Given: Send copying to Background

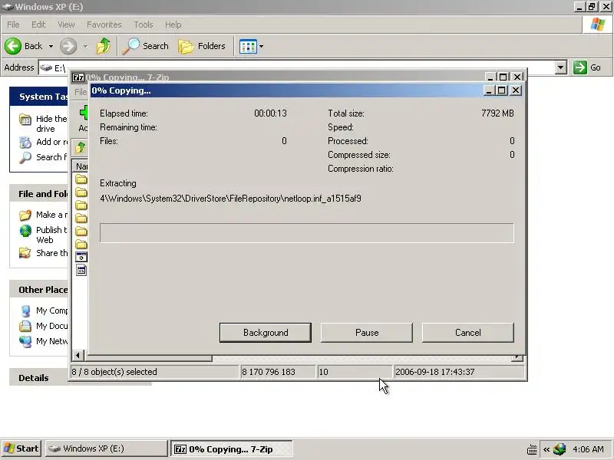Looking at the screenshot, I should click(x=266, y=333).
